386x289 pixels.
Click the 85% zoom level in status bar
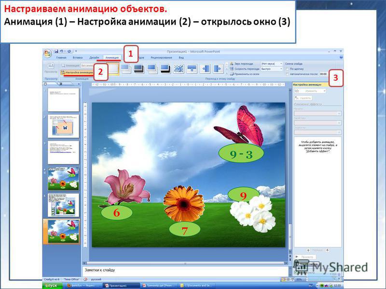point(299,279)
